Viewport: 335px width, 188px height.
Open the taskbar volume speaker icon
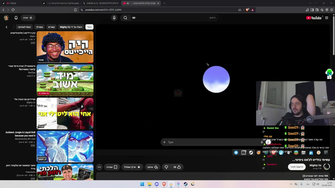click(318, 184)
